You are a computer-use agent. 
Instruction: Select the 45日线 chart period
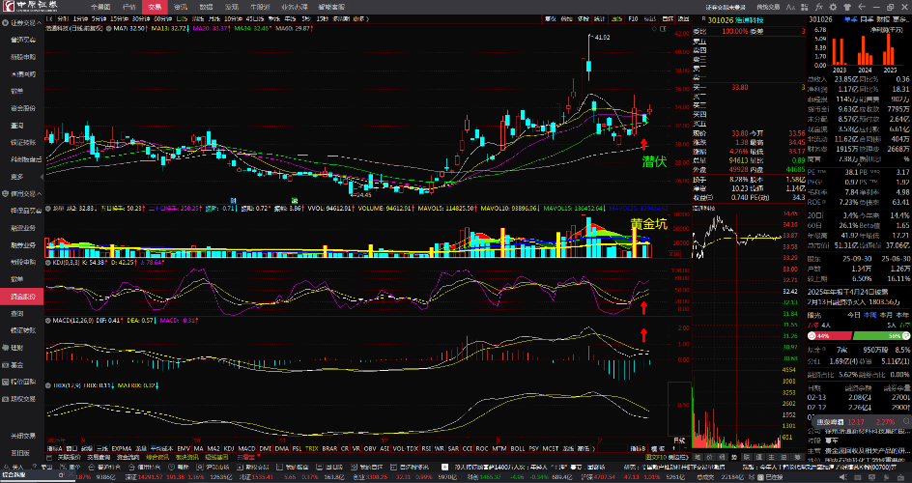click(x=255, y=19)
